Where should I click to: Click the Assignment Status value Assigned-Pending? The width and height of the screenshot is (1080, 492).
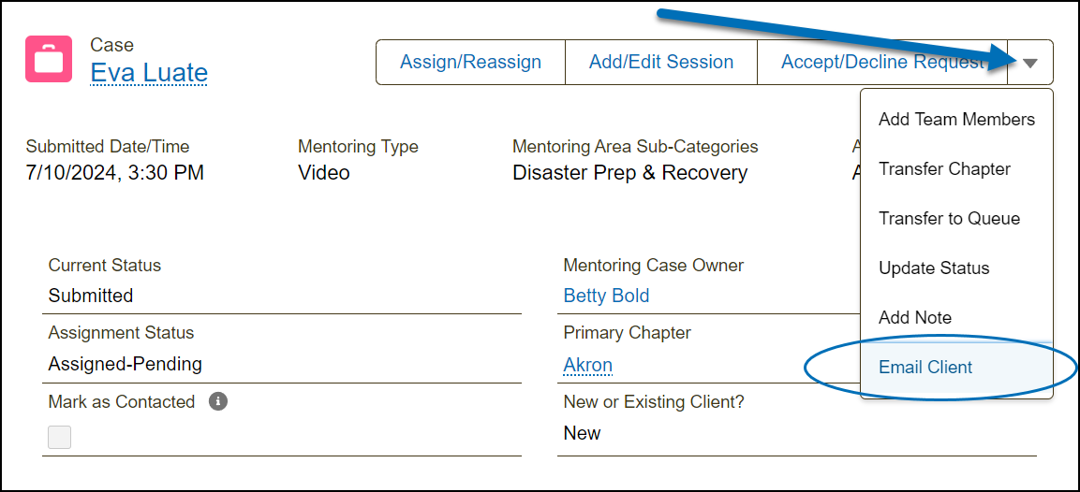(x=126, y=364)
